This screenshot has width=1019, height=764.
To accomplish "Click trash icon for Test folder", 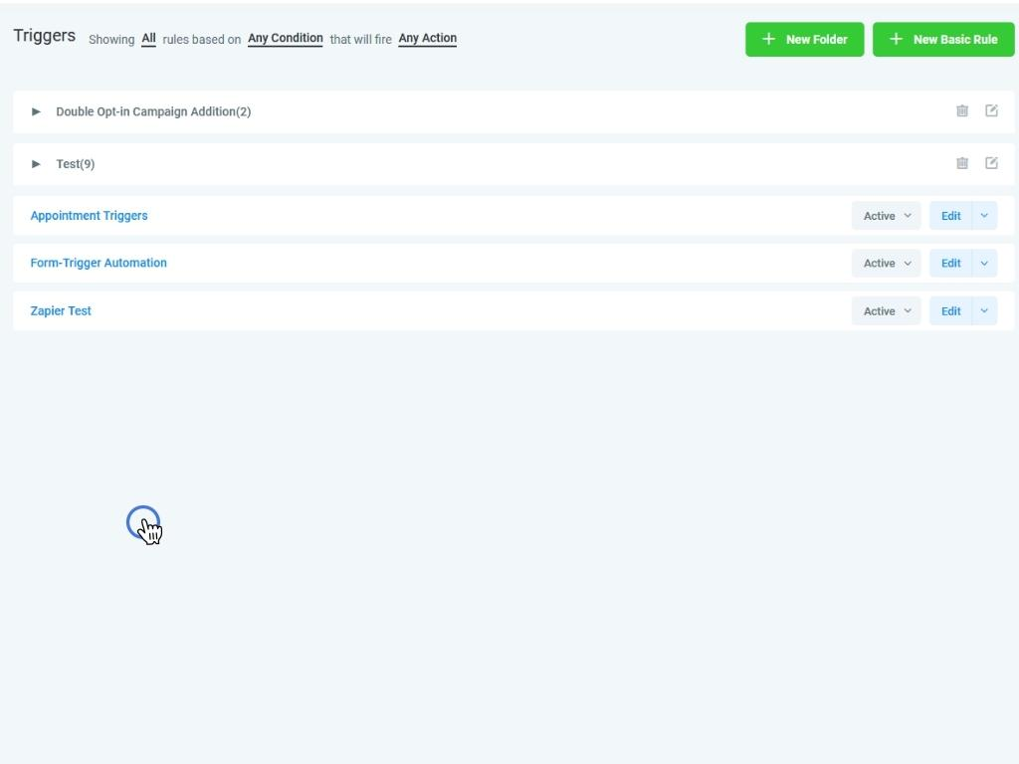I will (x=962, y=163).
